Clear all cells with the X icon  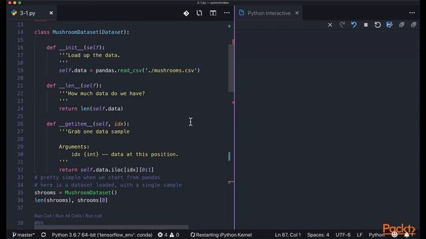point(330,25)
